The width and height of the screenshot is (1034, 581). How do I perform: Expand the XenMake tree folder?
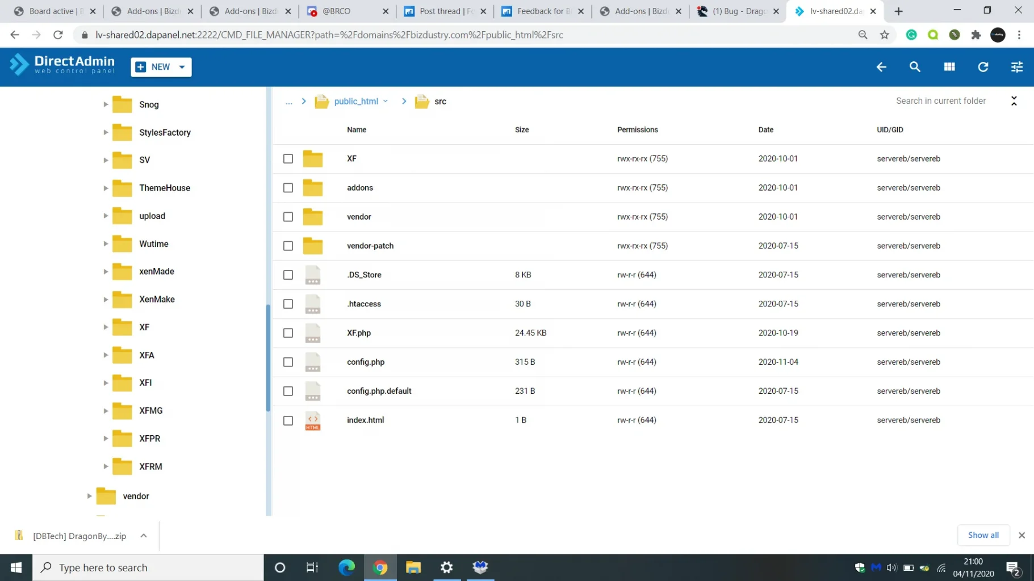point(106,300)
